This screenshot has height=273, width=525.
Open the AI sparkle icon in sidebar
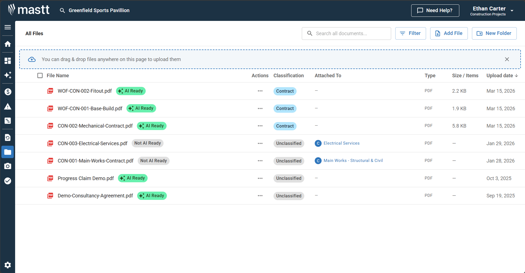click(8, 75)
